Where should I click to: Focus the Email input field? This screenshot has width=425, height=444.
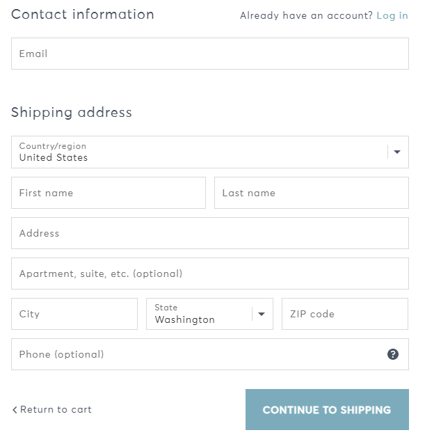pos(210,54)
